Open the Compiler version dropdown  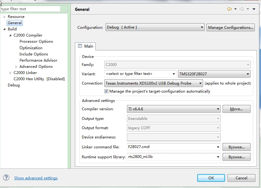tap(174, 109)
